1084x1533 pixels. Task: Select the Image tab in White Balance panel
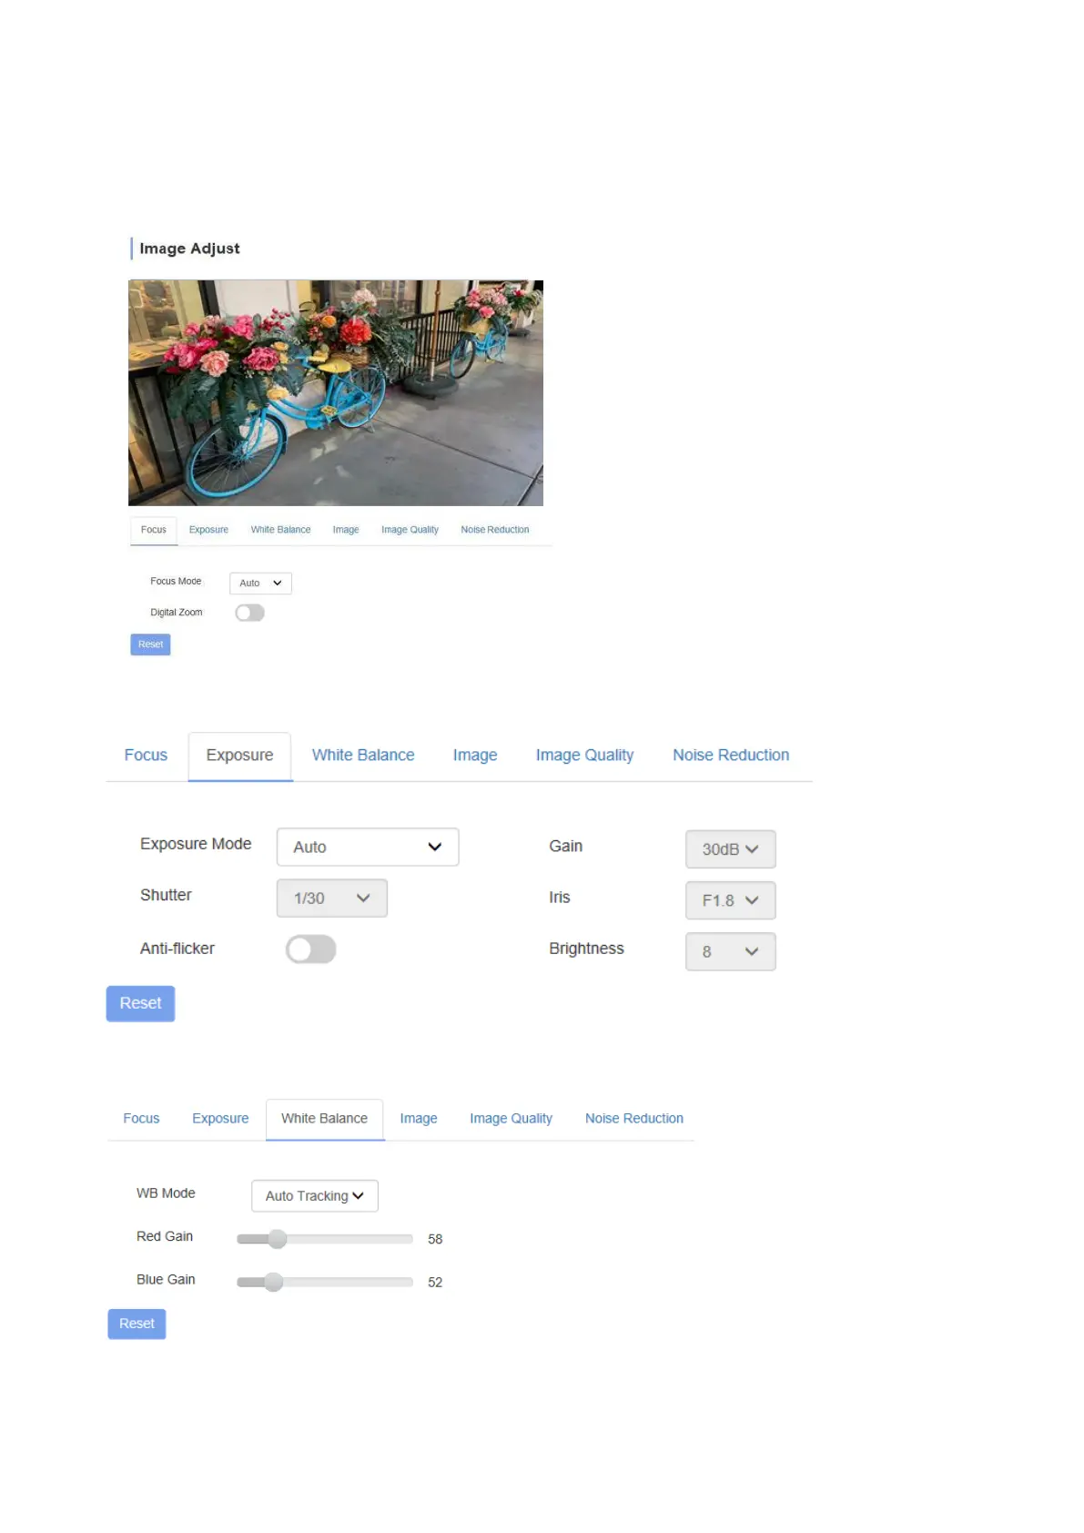pos(419,1119)
